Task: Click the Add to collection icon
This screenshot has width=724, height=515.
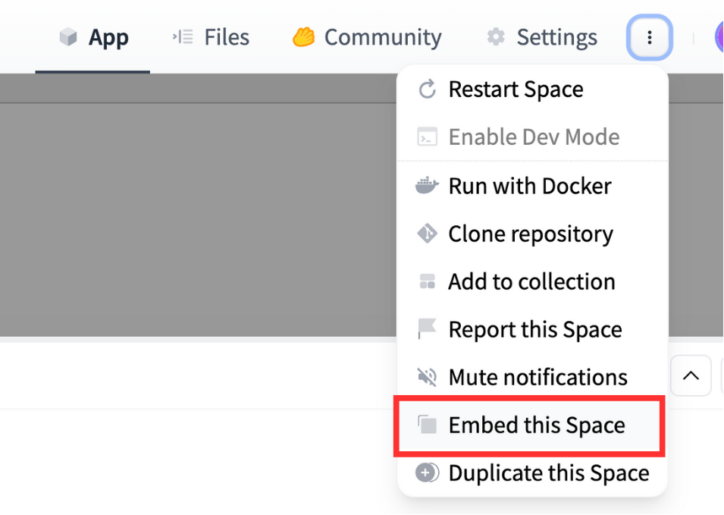Action: pos(427,281)
